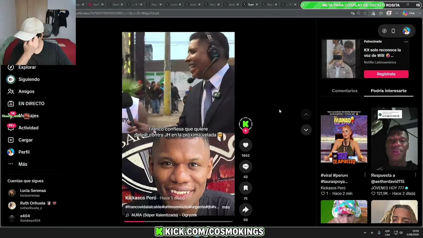This screenshot has width=423, height=238.
Task: Open the sponsored Netflix ad thumbnail
Action: click(341, 59)
